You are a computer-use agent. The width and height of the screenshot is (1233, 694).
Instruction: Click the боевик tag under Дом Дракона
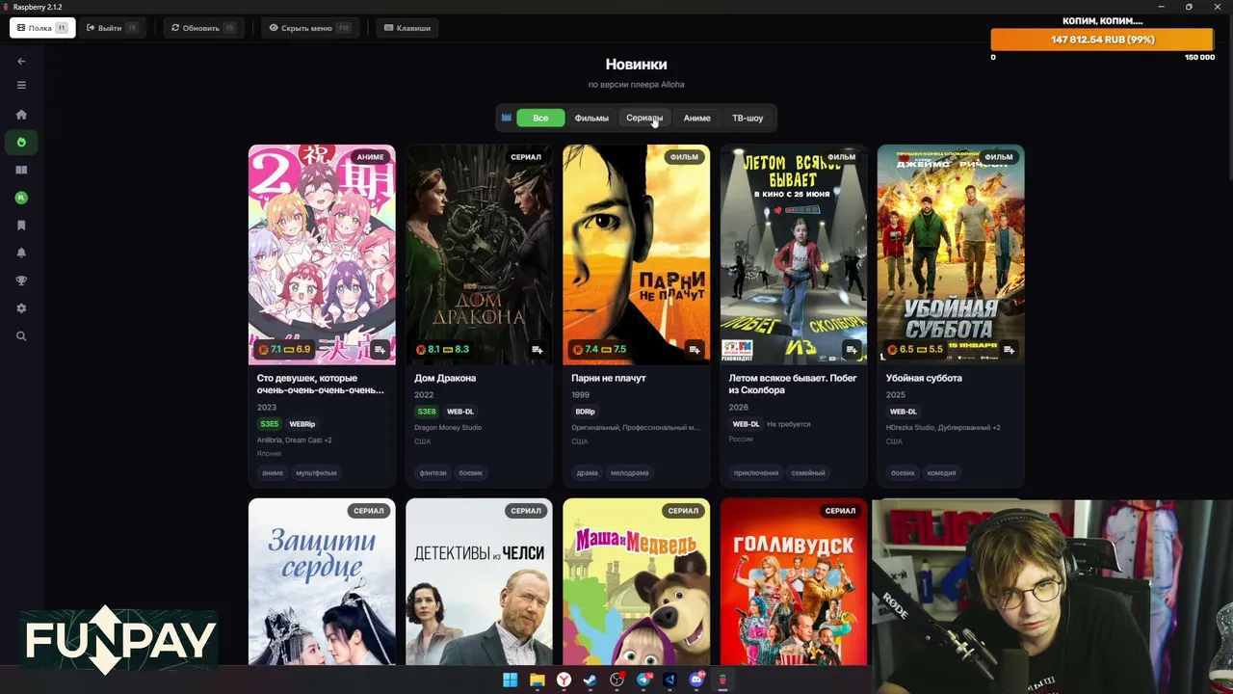(471, 473)
